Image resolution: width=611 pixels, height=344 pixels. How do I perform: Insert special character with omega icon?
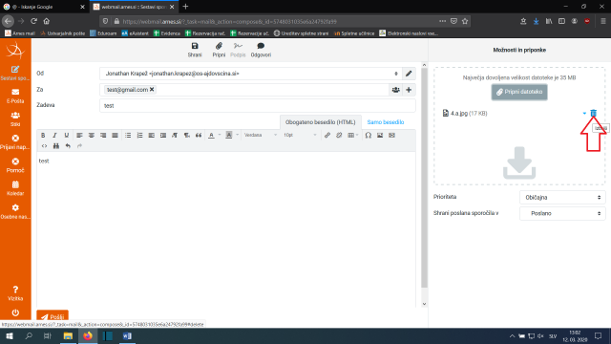click(368, 135)
